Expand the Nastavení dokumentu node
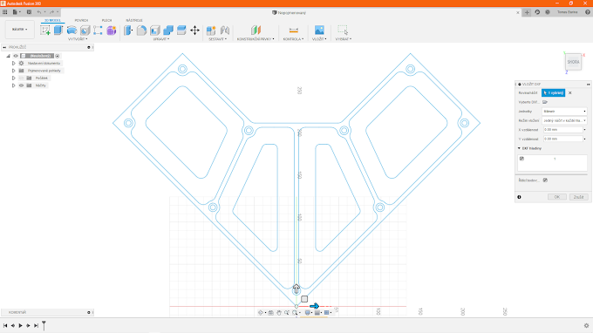 pyautogui.click(x=14, y=63)
